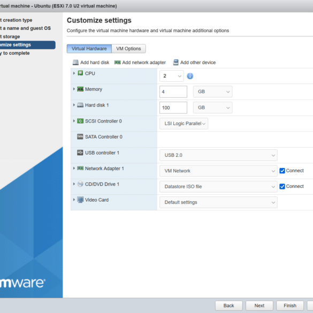The height and width of the screenshot is (313, 313).
Task: Click the CPU chip icon
Action: coord(80,73)
